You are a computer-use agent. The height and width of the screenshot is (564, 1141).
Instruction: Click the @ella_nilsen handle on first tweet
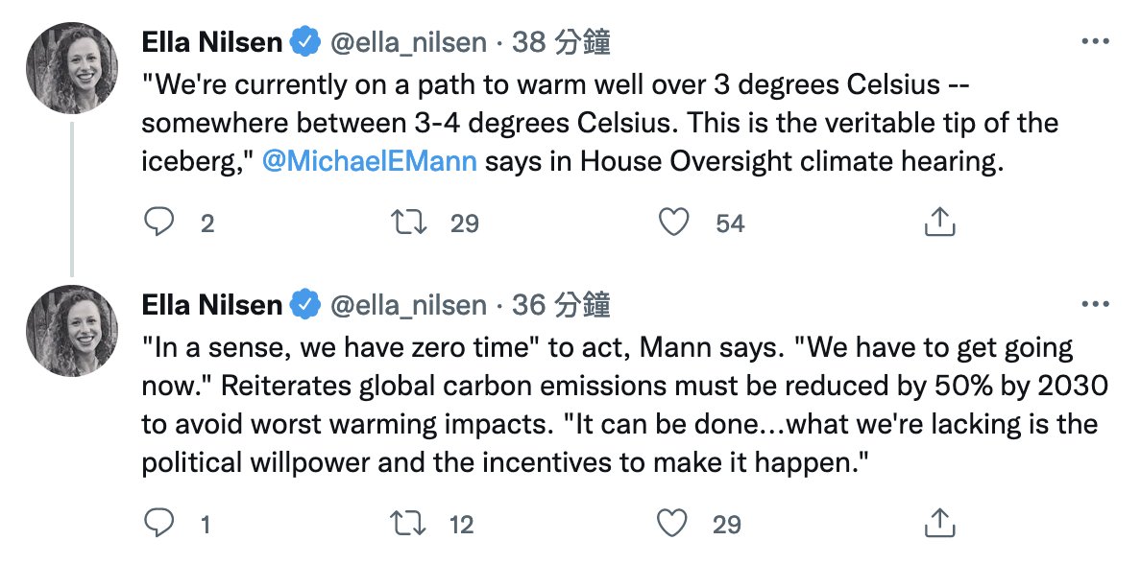pos(408,43)
